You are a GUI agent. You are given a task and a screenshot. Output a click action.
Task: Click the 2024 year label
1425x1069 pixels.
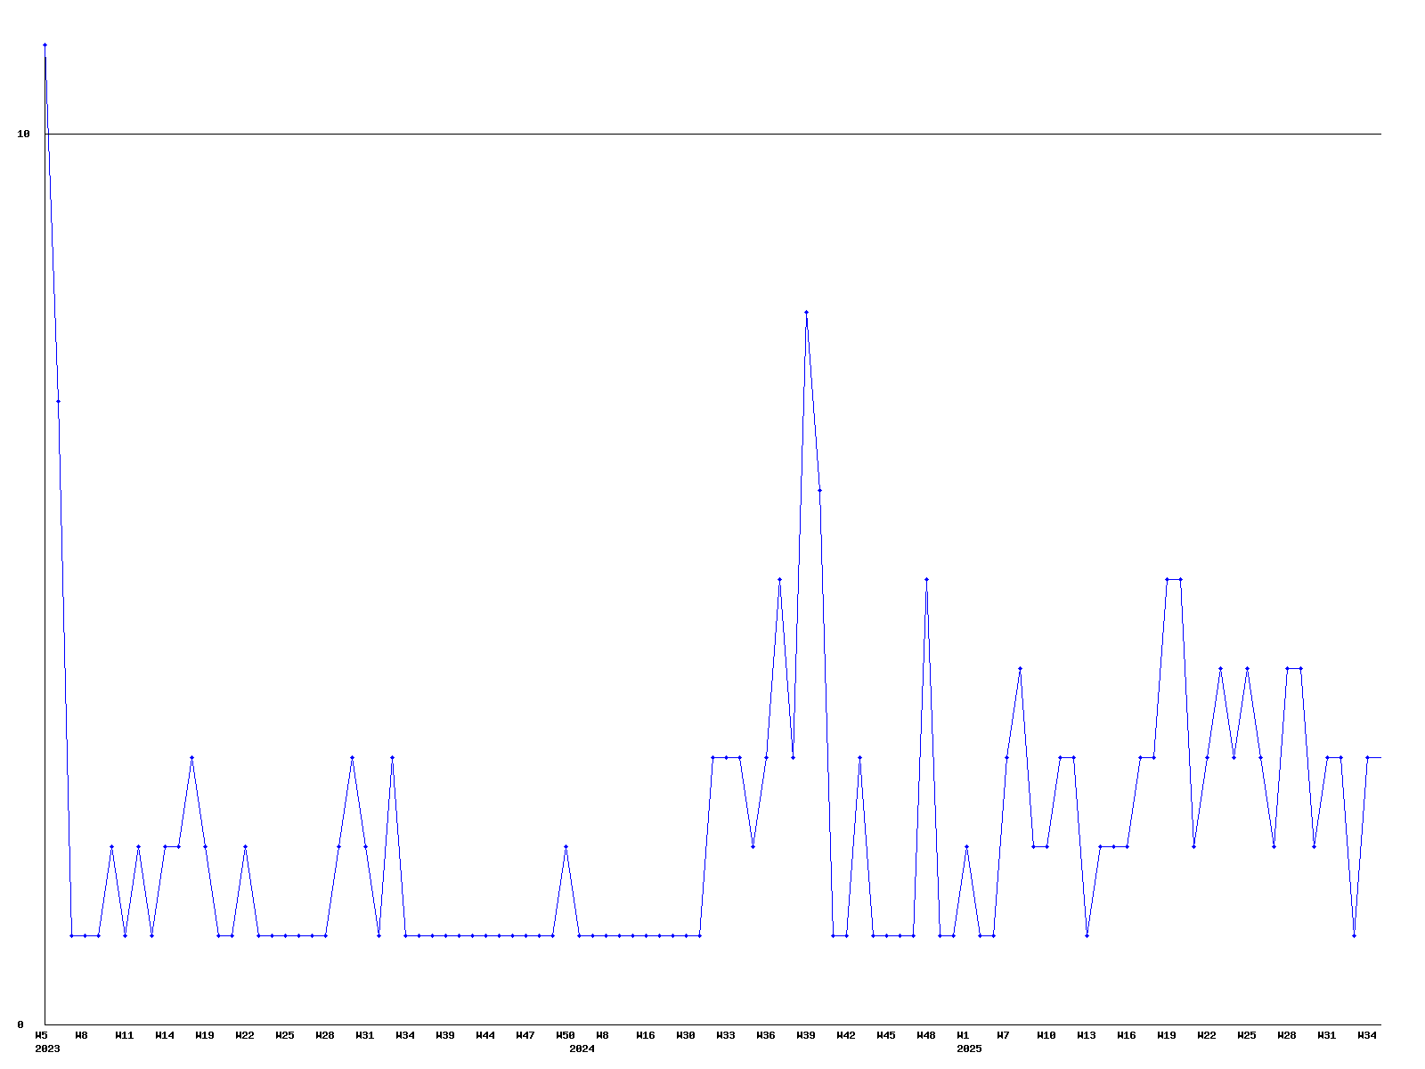point(582,1049)
